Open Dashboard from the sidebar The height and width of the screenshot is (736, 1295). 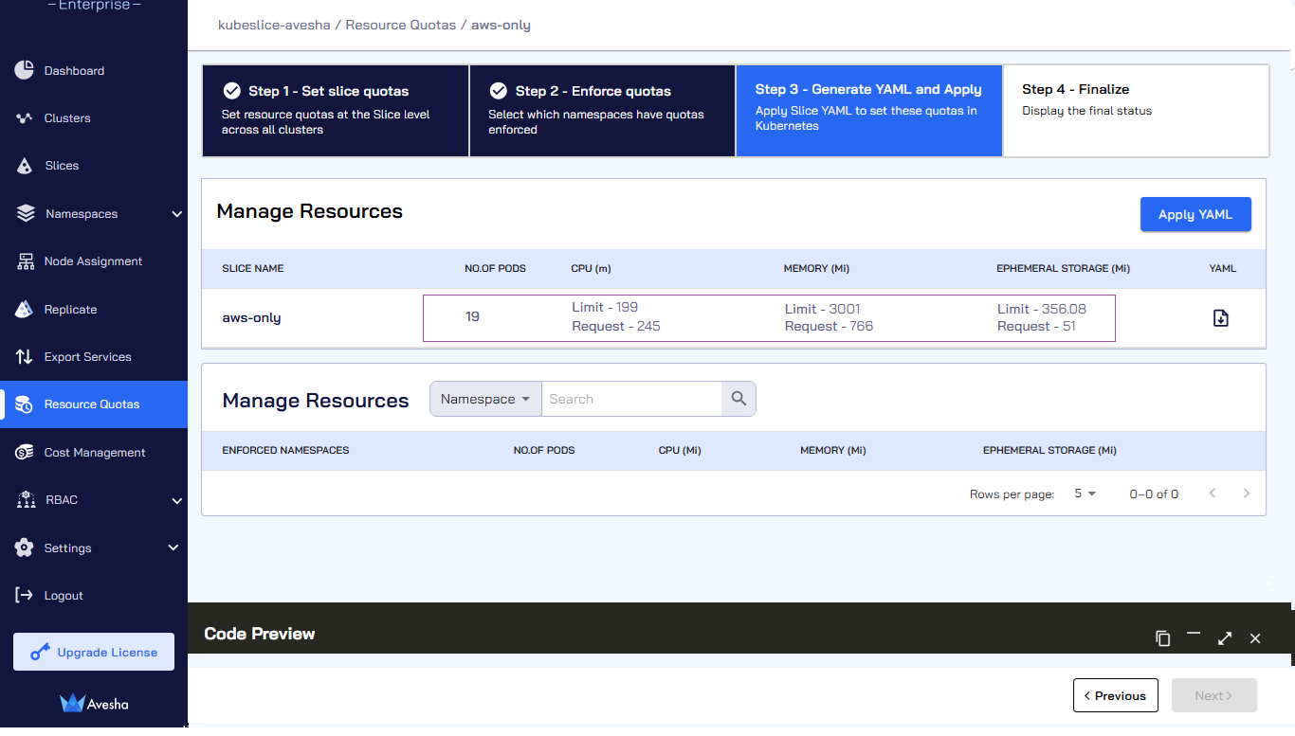(x=74, y=71)
